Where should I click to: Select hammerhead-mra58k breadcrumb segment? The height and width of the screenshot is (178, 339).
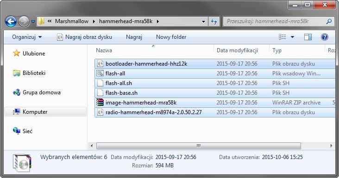[x=126, y=21]
